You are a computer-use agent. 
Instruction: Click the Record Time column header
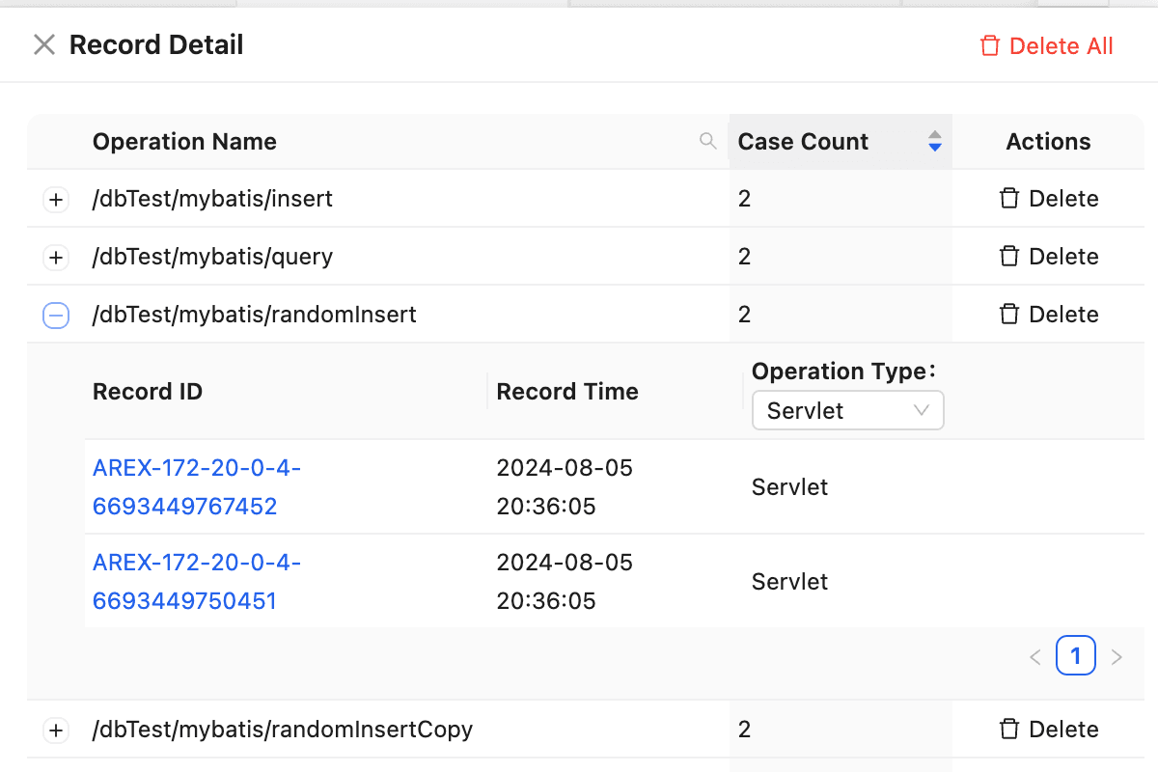point(566,392)
